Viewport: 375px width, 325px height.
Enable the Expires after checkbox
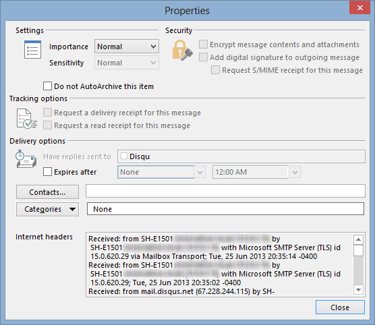pos(47,171)
